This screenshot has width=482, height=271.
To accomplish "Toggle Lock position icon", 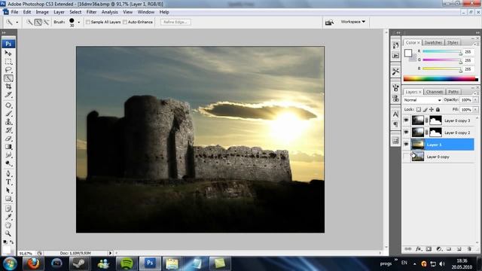I will (432, 109).
